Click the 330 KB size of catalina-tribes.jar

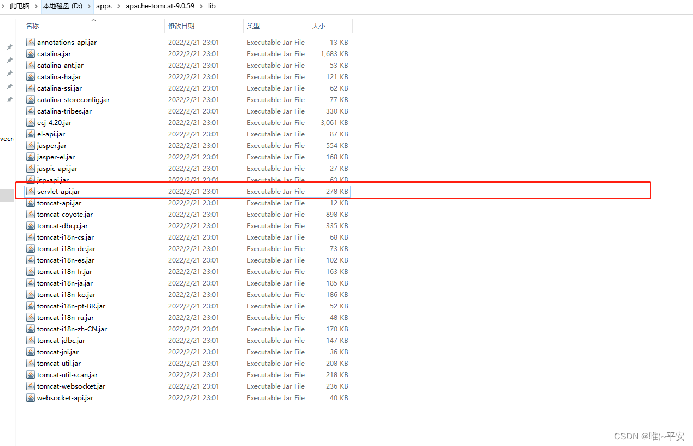point(337,111)
